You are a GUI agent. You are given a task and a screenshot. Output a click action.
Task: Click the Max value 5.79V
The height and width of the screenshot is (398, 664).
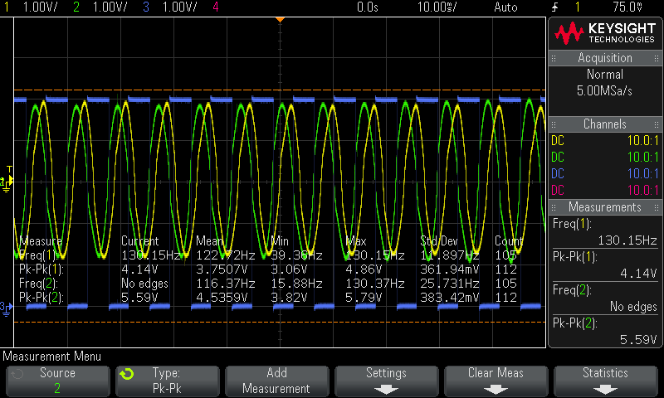click(x=364, y=298)
